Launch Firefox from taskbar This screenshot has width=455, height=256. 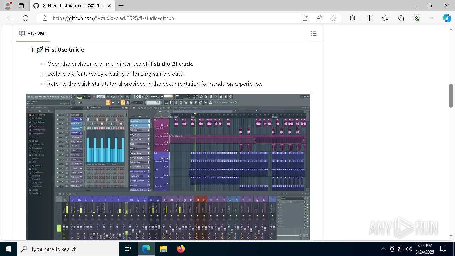(181, 249)
